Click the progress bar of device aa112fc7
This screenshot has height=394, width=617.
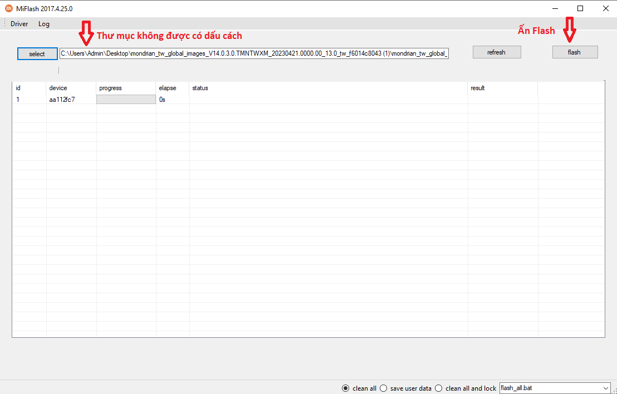[126, 100]
